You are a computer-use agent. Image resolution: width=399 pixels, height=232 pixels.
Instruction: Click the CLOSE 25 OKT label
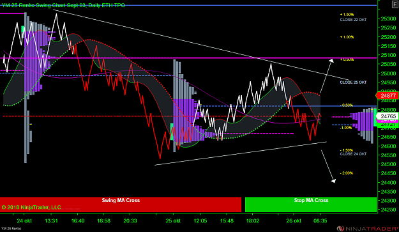(x=353, y=82)
